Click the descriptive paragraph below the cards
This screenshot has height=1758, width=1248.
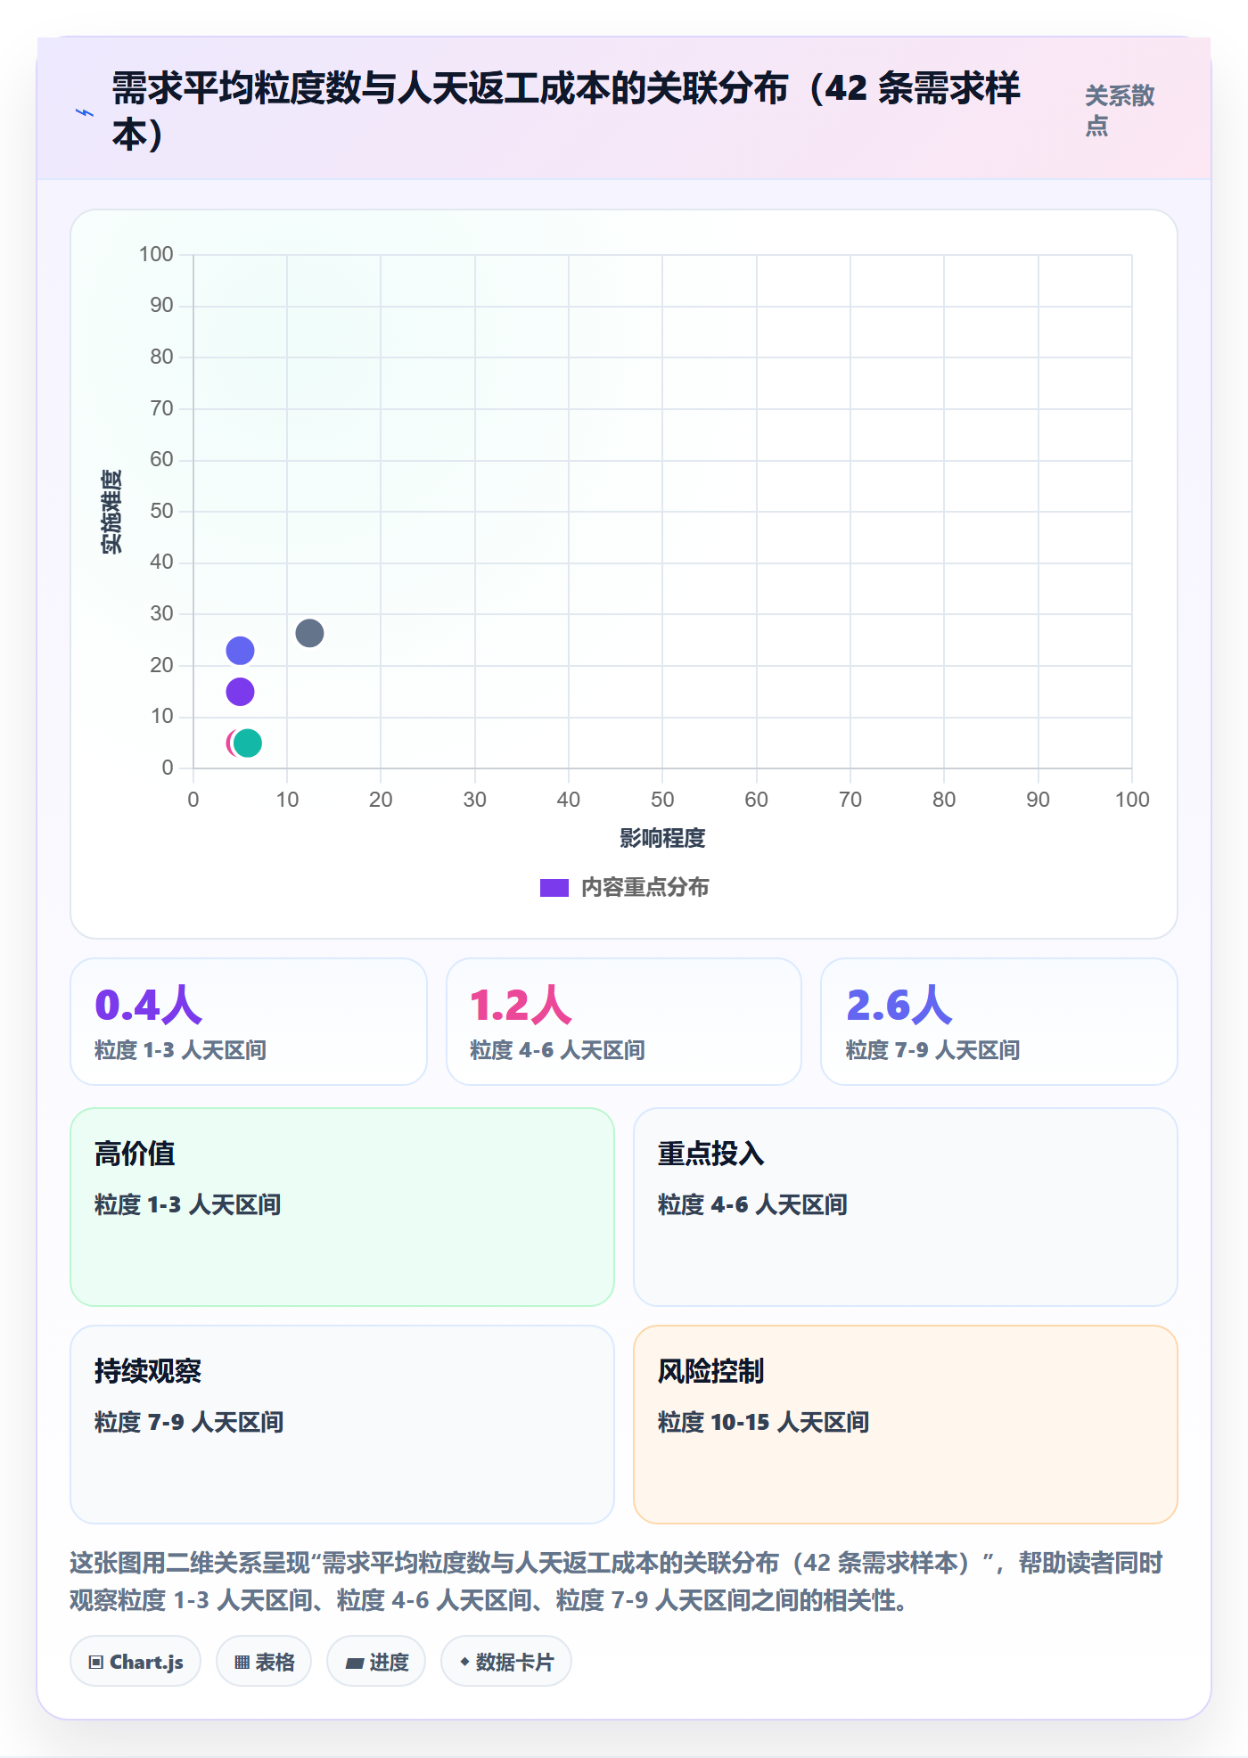point(617,1581)
